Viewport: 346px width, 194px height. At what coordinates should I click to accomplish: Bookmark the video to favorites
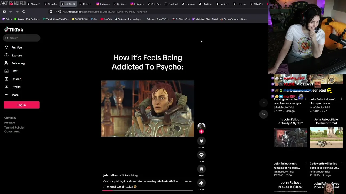pos(201,169)
